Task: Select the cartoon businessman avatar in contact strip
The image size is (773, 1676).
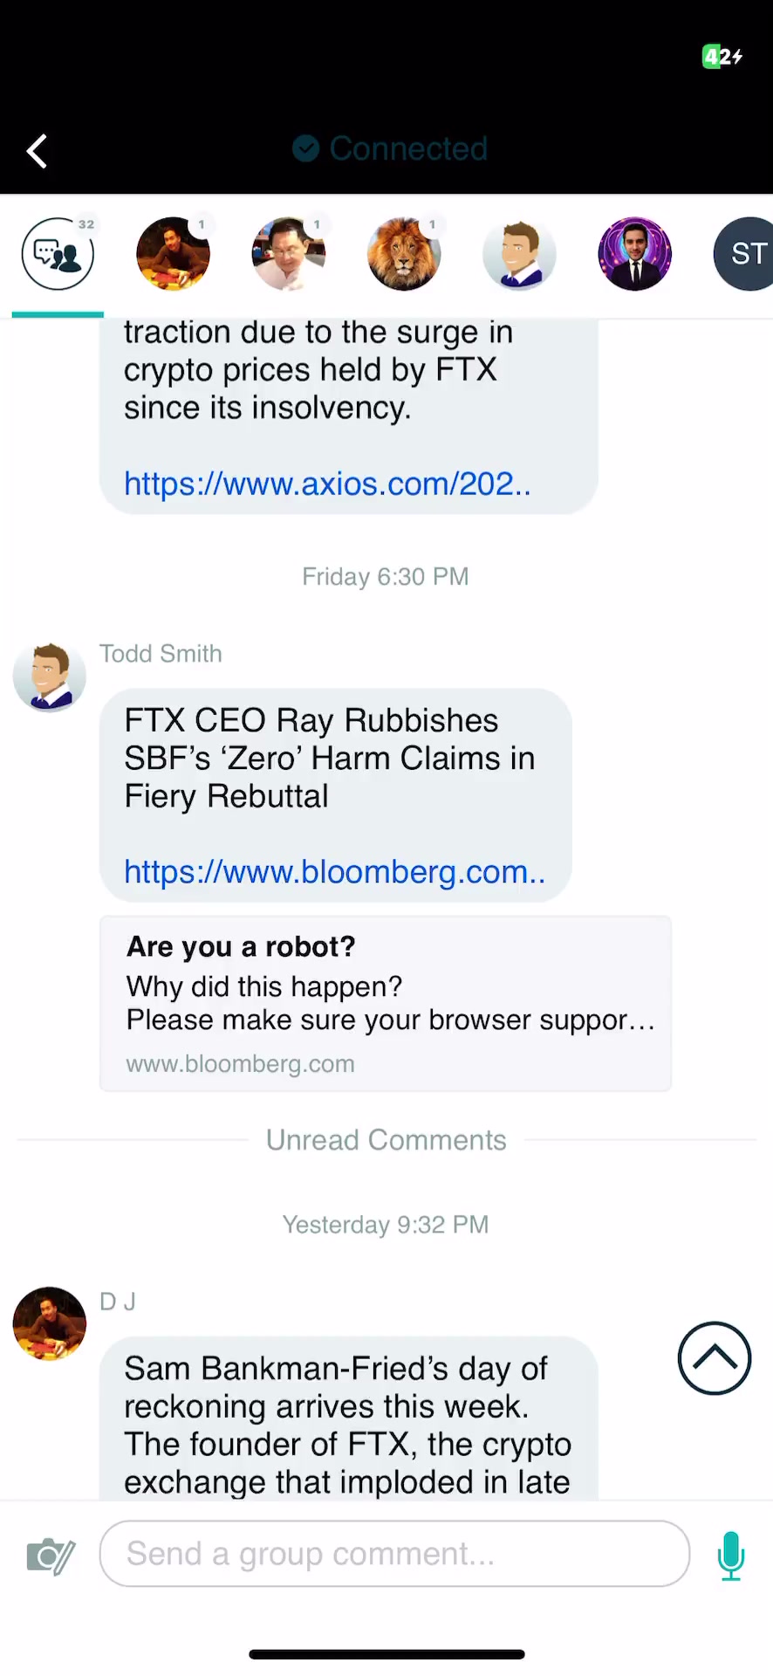Action: point(519,254)
